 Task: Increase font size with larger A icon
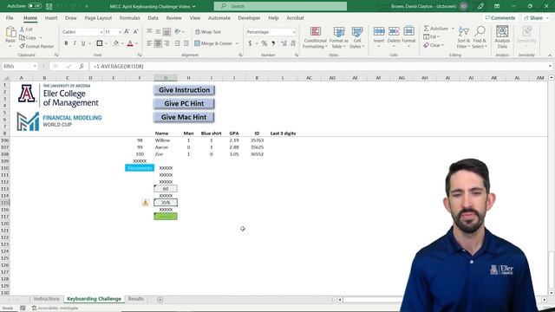(127, 32)
